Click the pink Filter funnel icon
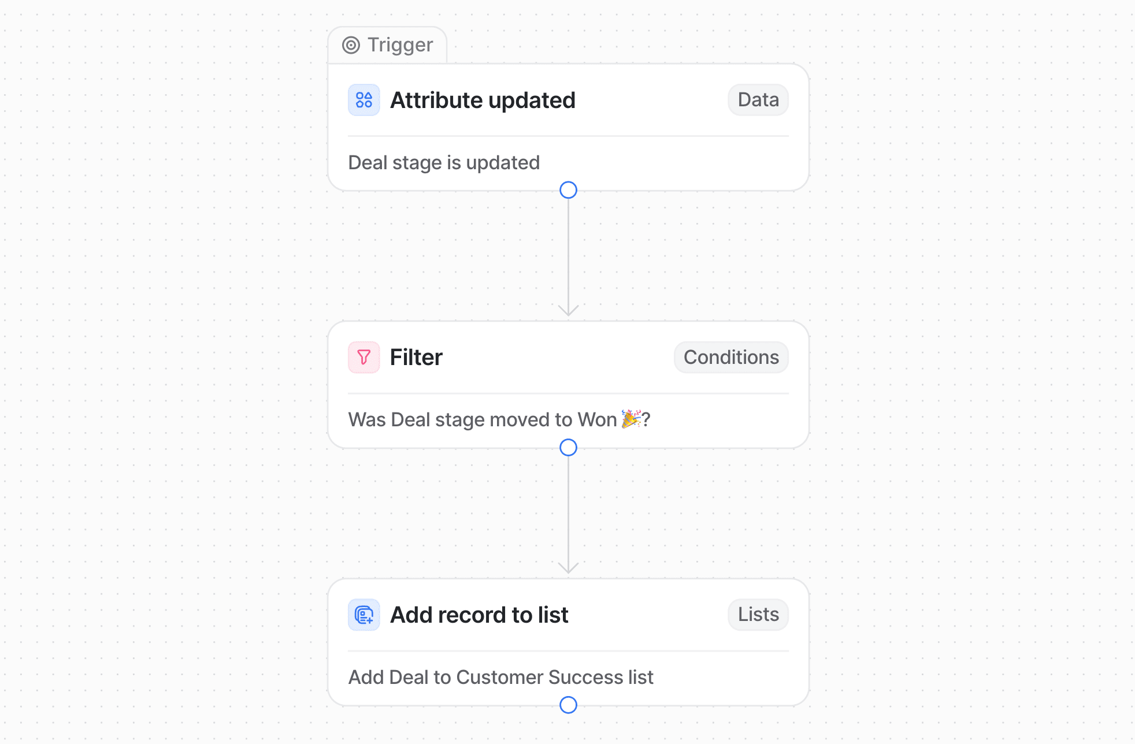This screenshot has height=744, width=1135. (364, 358)
